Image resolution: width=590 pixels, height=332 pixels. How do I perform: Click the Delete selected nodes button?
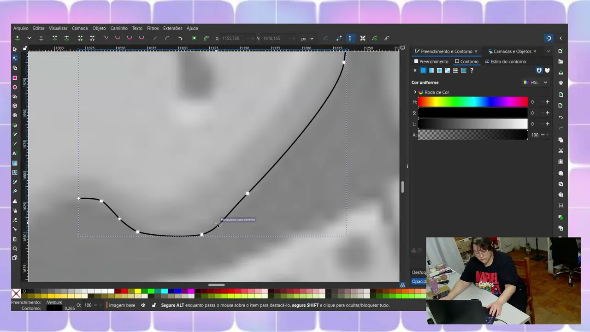41,38
